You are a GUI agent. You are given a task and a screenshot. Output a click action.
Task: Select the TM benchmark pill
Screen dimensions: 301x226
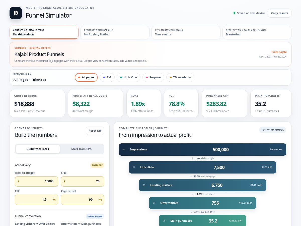pyautogui.click(x=107, y=77)
